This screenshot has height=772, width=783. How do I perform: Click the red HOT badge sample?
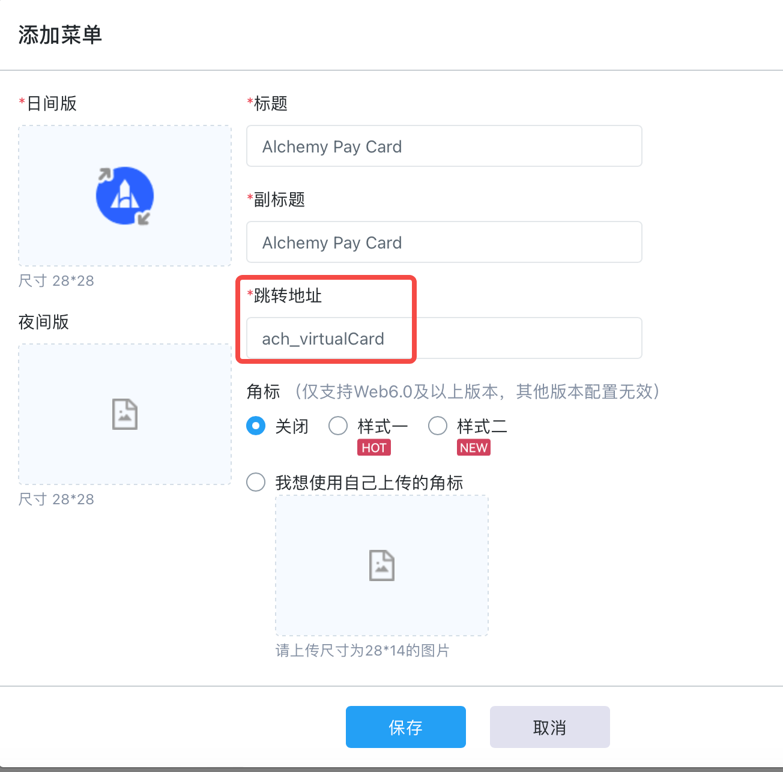[x=374, y=448]
